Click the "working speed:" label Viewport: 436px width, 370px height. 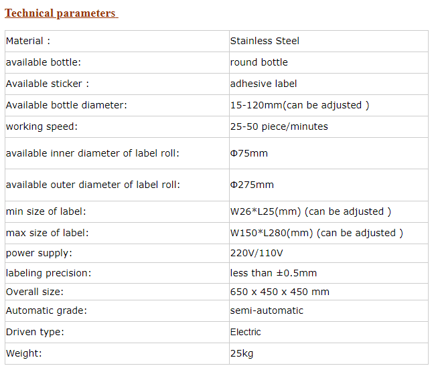42,126
